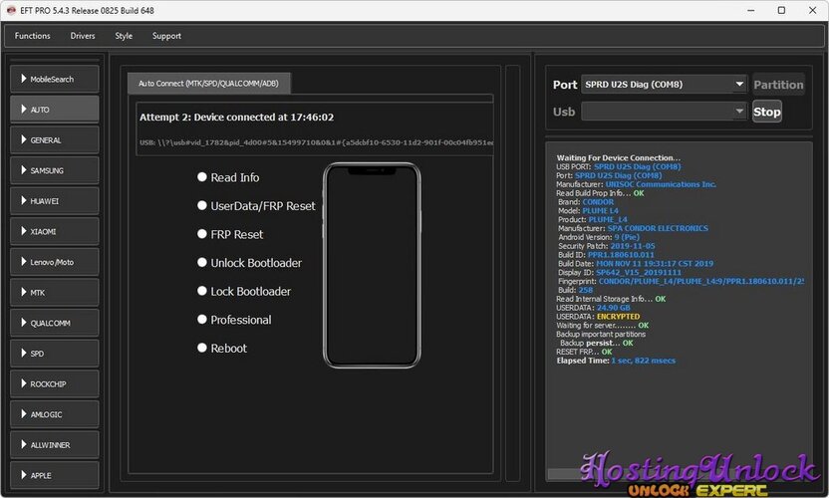Switch to the Auto Connect tab
Screen dimensions: 829x498
[x=208, y=84]
